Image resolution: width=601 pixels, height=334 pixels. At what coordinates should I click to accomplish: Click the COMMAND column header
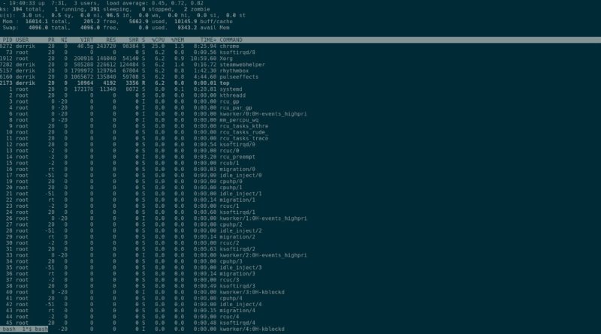(x=231, y=40)
